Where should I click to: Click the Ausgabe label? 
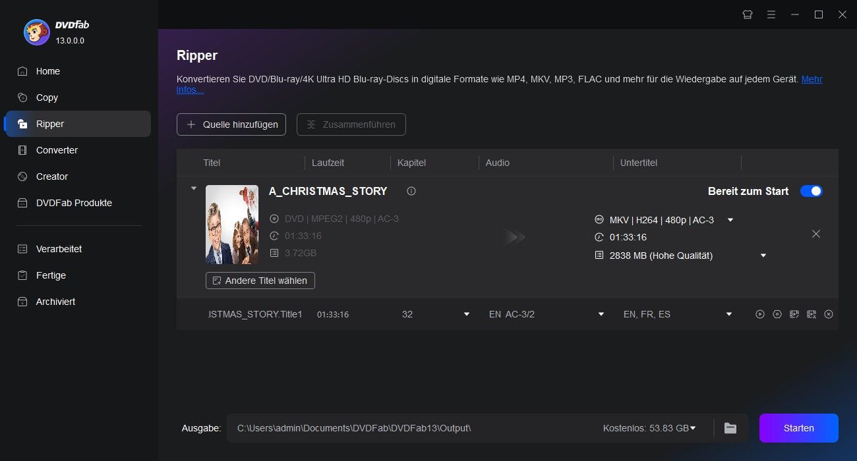point(201,428)
